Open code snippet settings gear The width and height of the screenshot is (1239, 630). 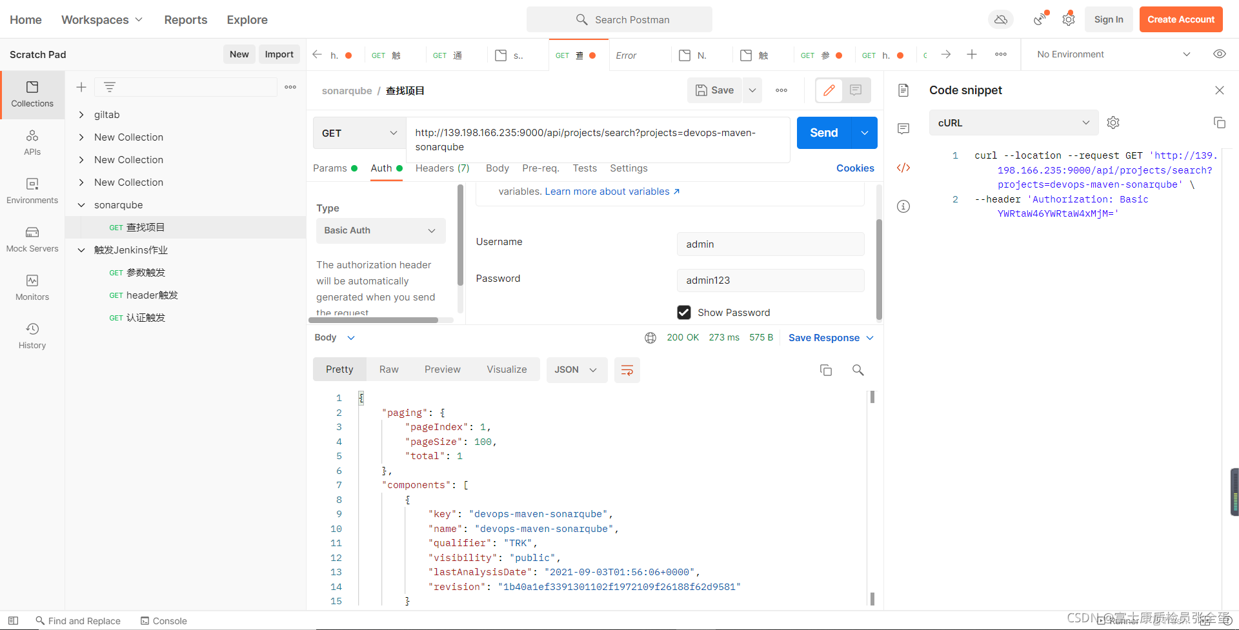1113,123
